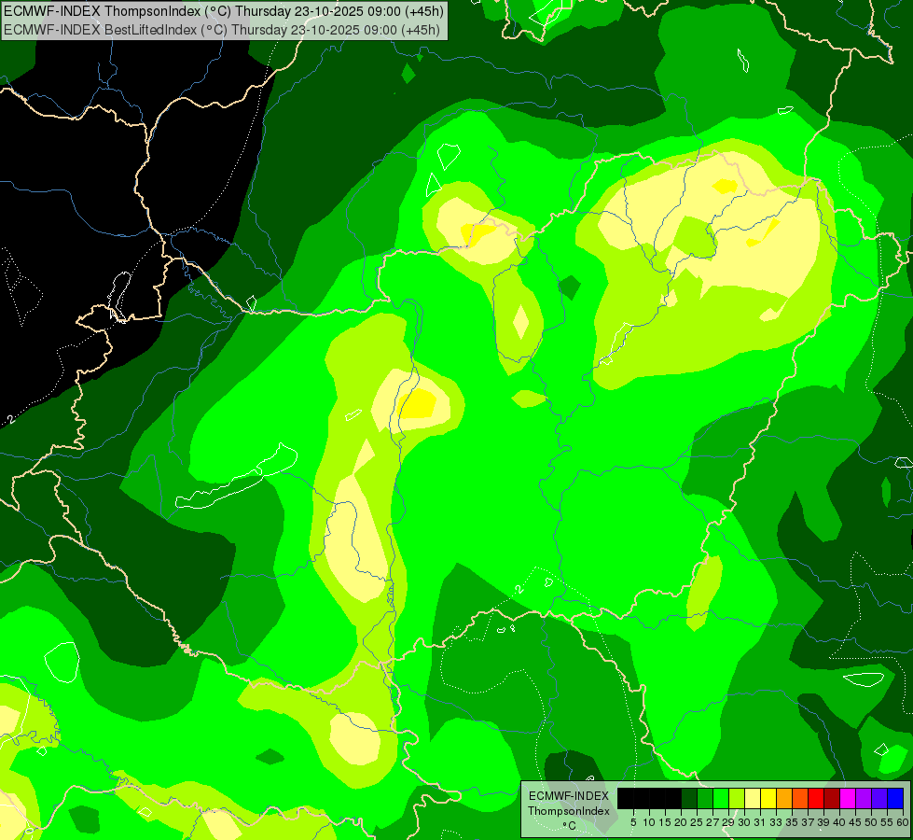Viewport: 913px width, 840px height.
Task: Pick the lime 29-30 legend swatch
Action: pos(737,798)
